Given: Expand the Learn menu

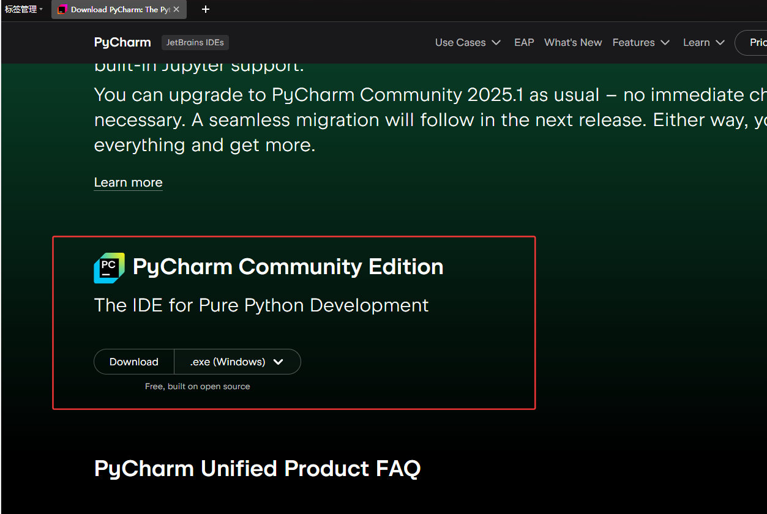Looking at the screenshot, I should [704, 42].
